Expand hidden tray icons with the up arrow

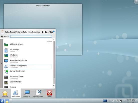[125, 101]
